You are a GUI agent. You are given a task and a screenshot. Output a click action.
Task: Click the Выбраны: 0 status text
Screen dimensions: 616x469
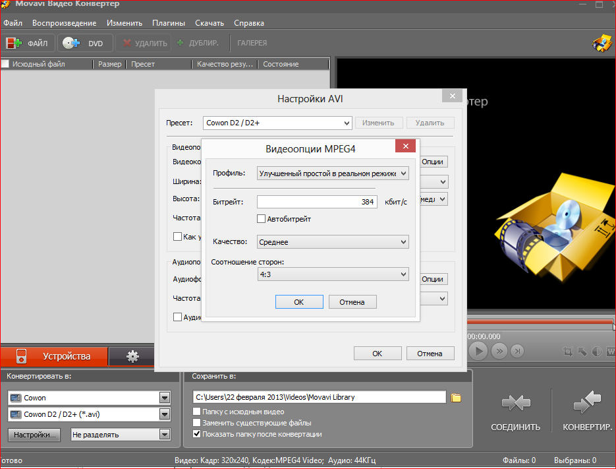[575, 460]
